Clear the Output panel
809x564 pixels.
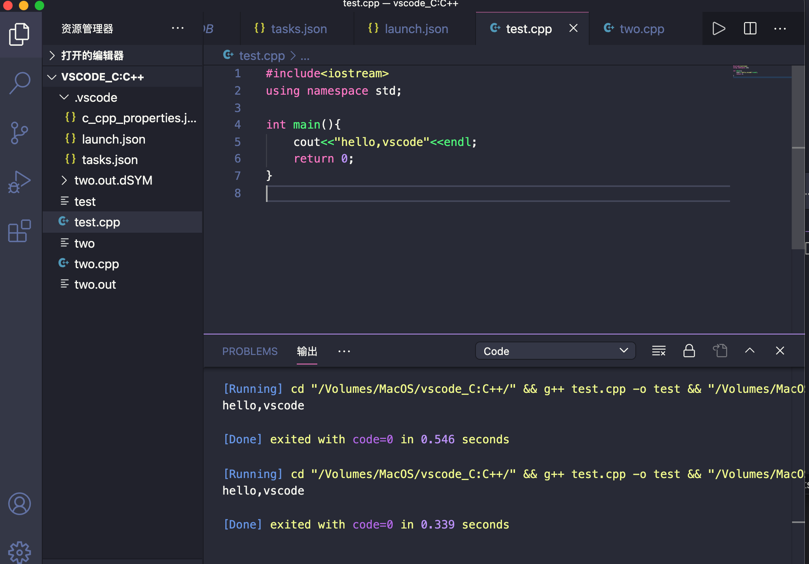click(658, 351)
